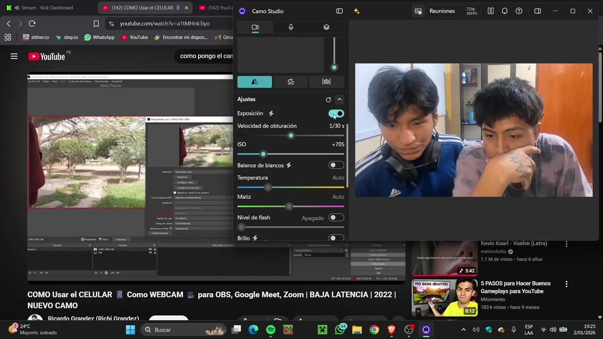
Task: Enable the Nivel de flash toggle
Action: [336, 218]
